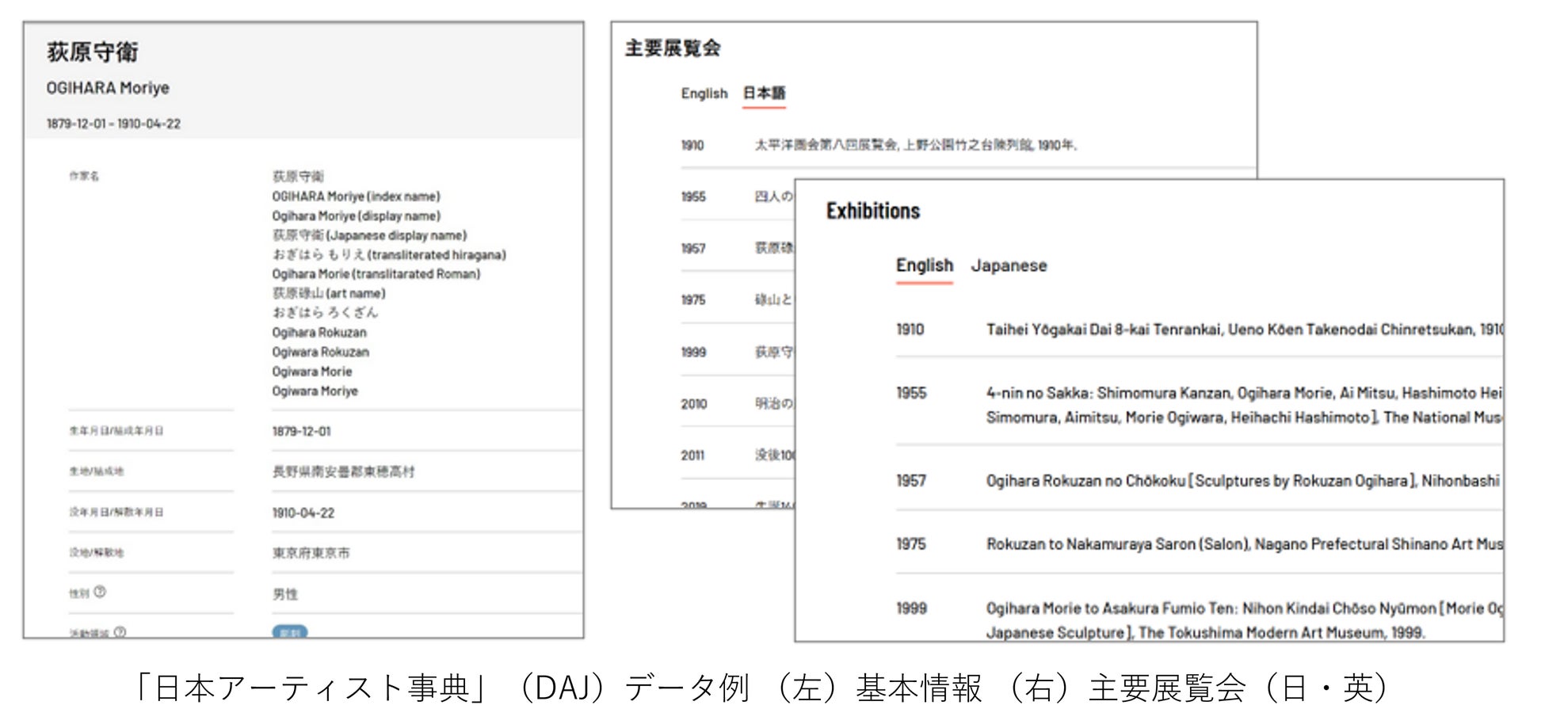Select the name variant Ogihara Rokuzan
Viewport: 1545px width, 728px height.
click(319, 333)
